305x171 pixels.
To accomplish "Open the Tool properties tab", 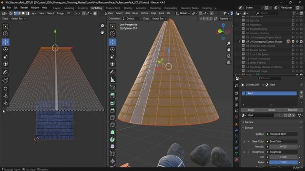I will click(236, 85).
